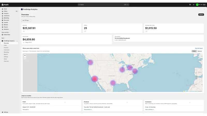207x116 pixels.
Task: Select Reports in the app submenu
Action: coord(6,54)
